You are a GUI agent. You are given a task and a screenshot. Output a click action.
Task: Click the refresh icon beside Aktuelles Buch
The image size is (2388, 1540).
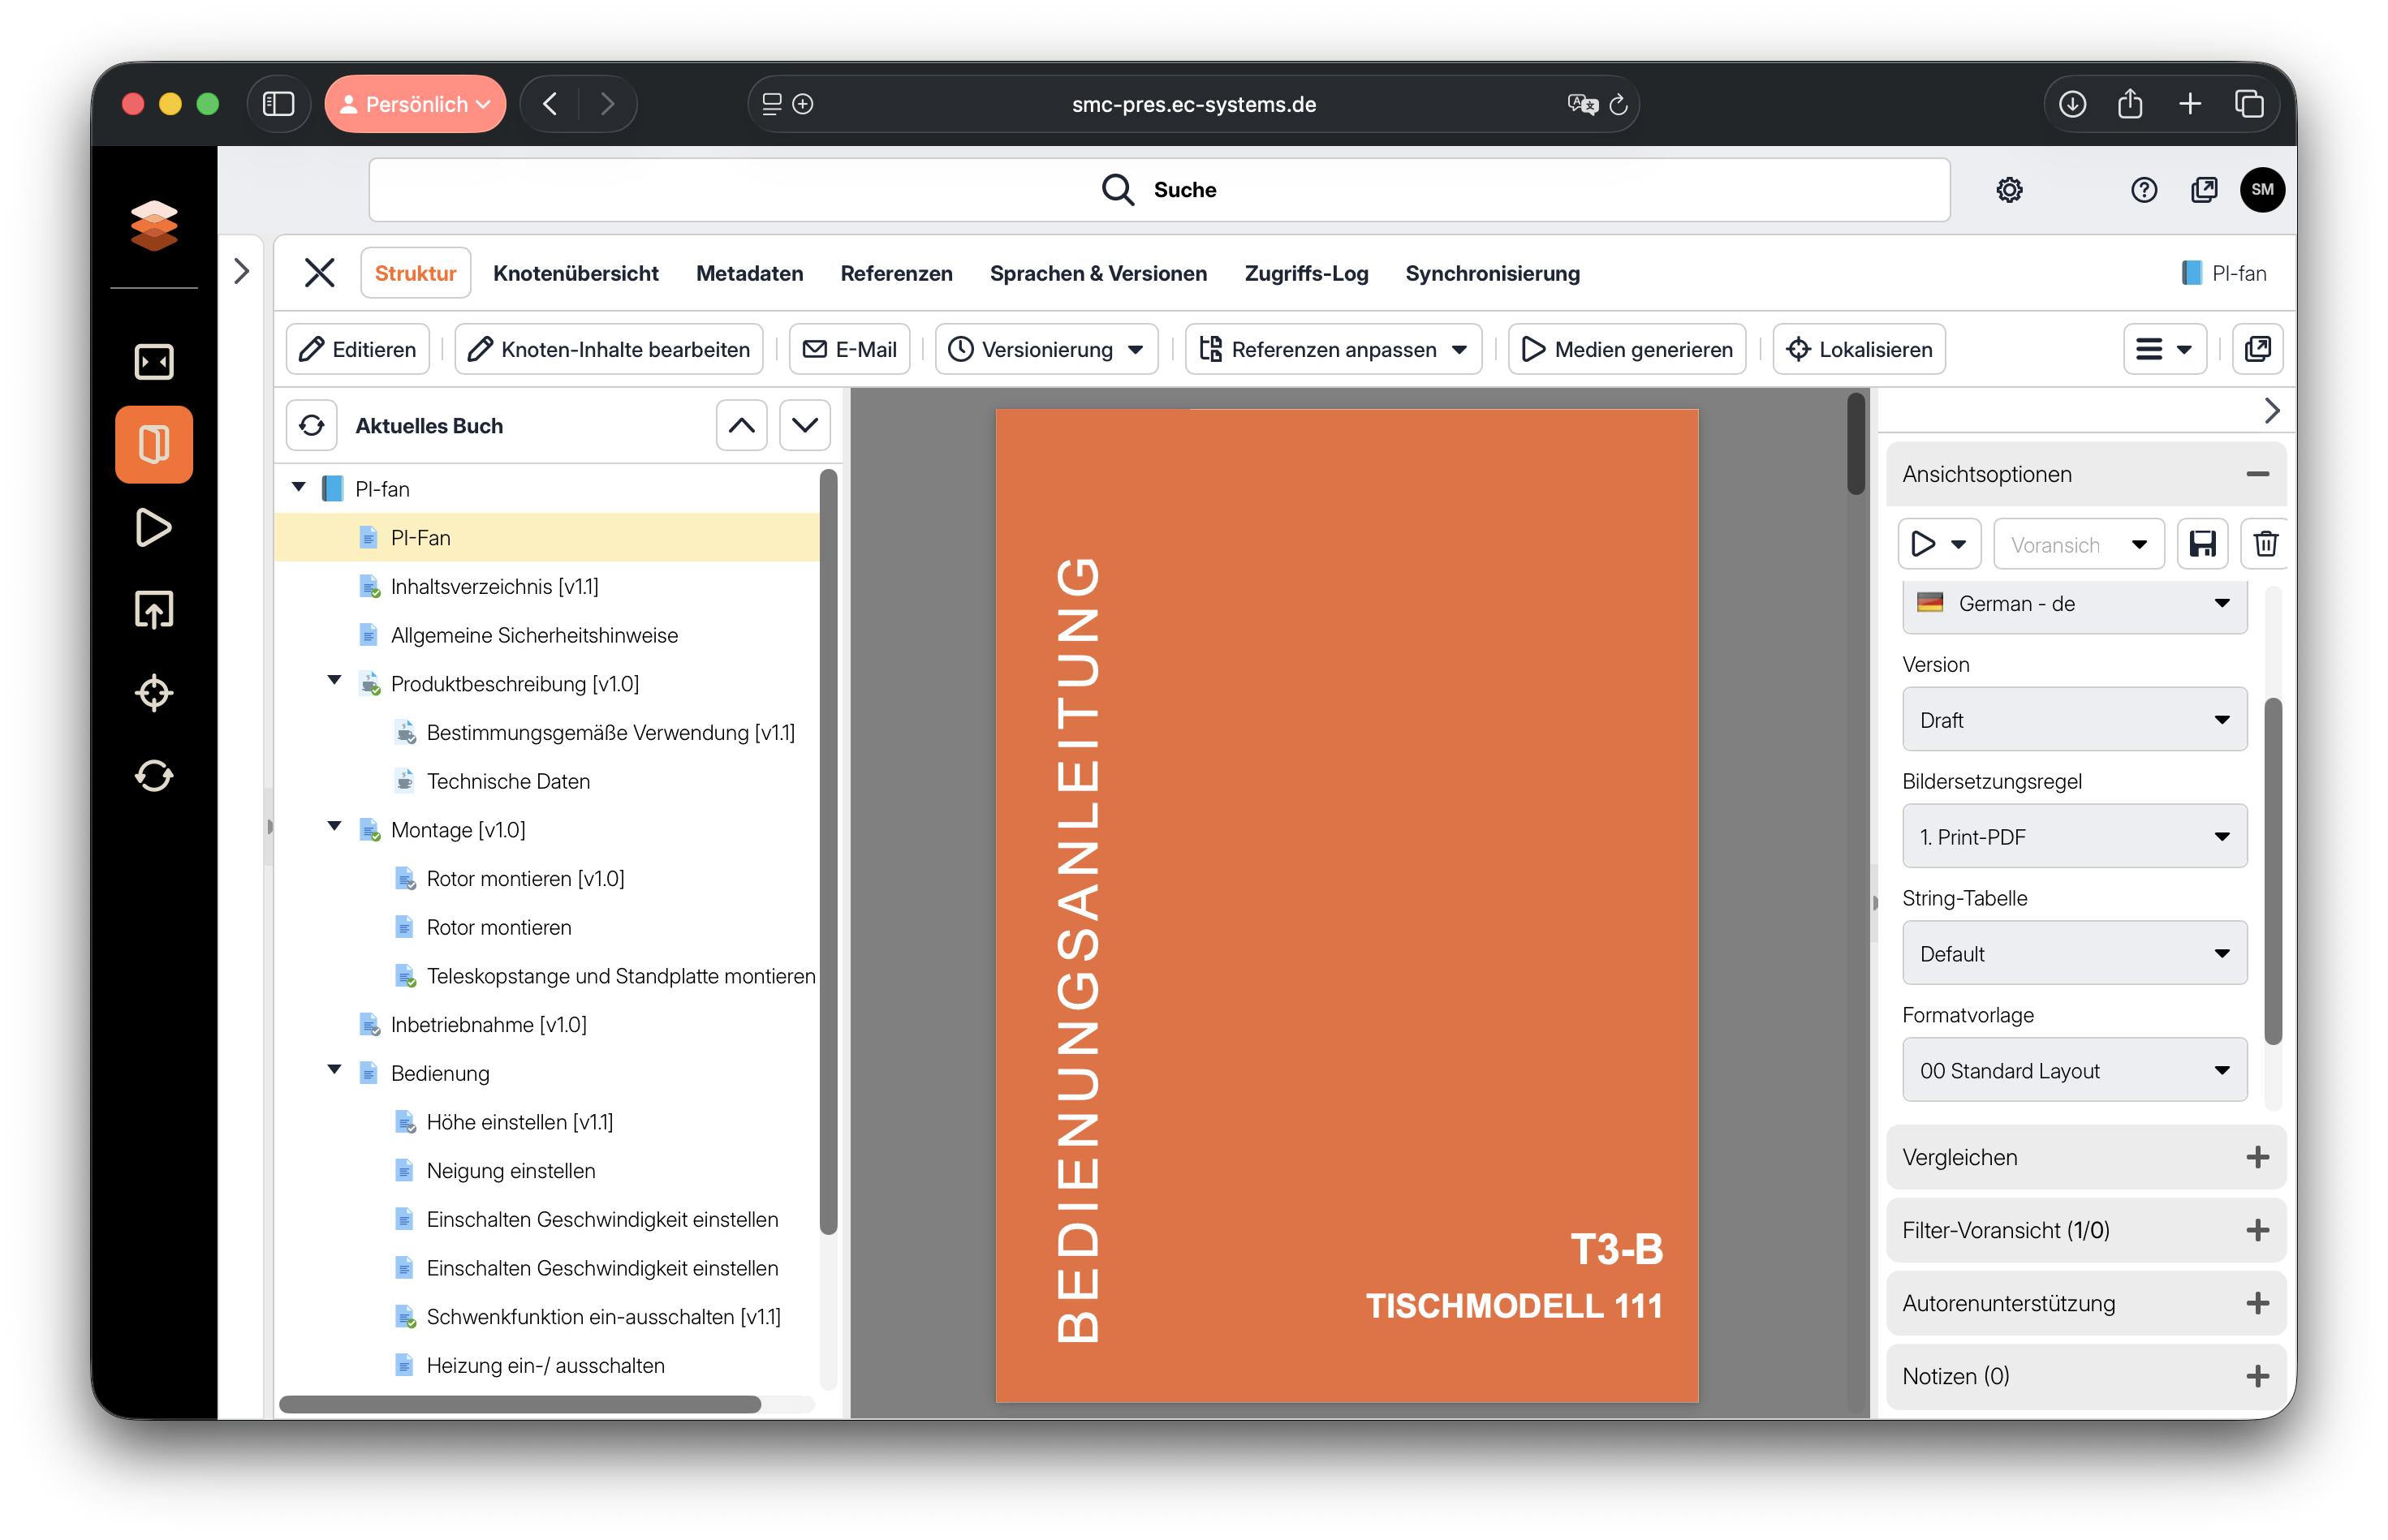coord(311,426)
